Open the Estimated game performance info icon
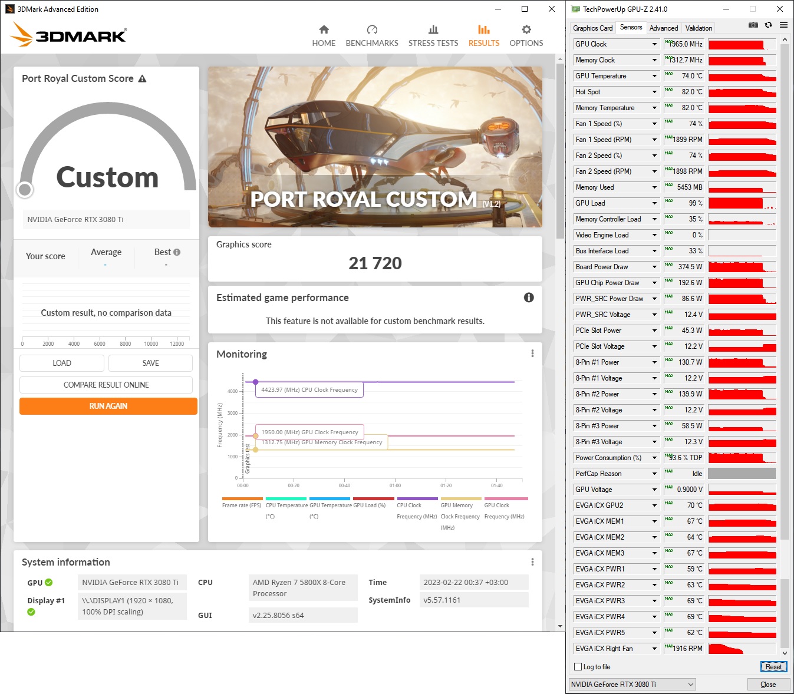 (x=529, y=298)
